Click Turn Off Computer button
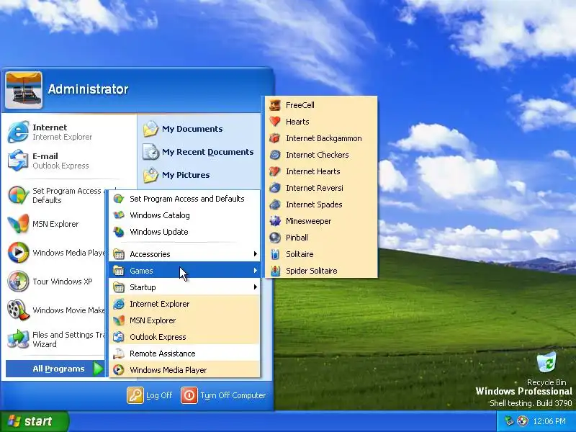Image resolution: width=576 pixels, height=432 pixels. 223,395
